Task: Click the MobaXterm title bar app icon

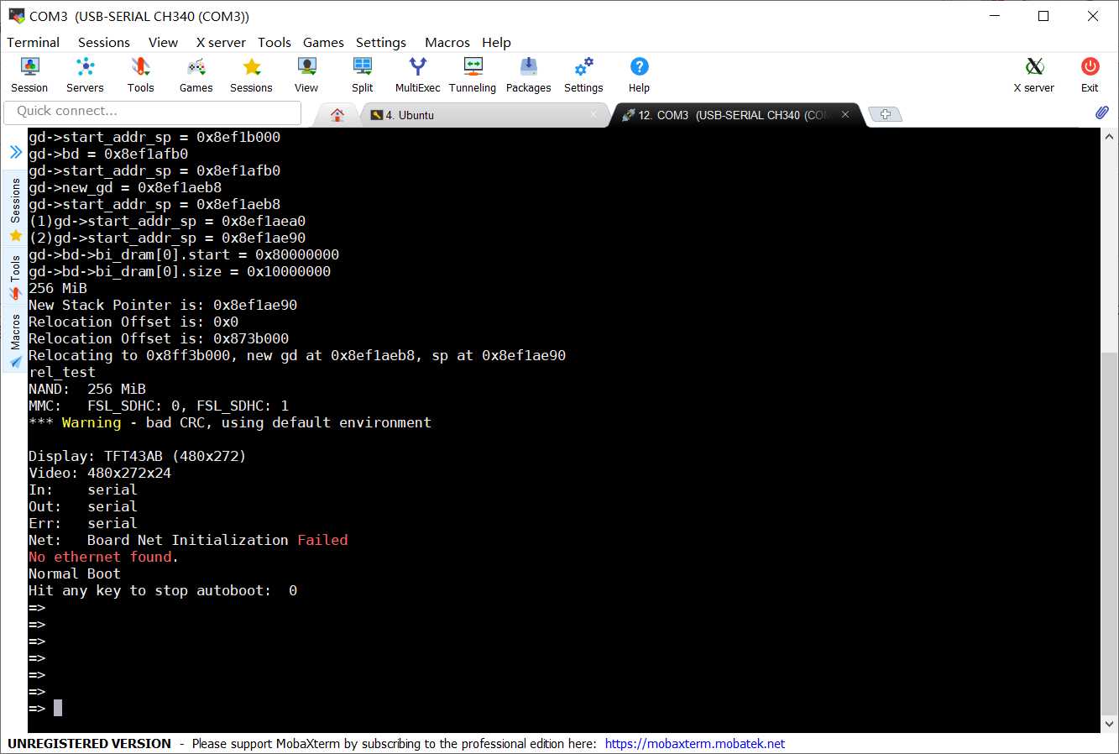Action: tap(17, 16)
